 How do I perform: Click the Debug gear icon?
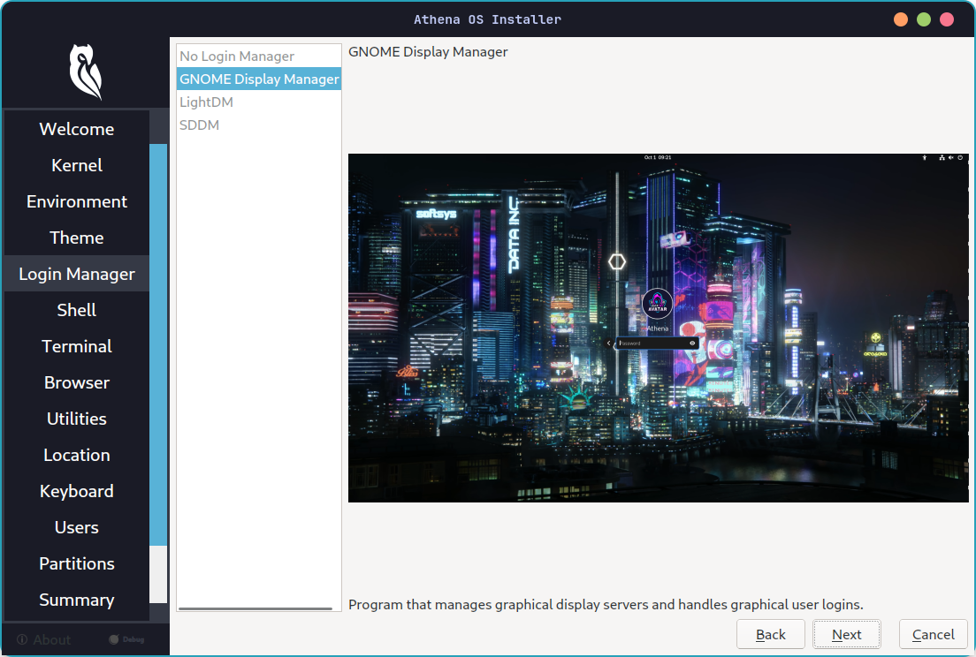115,639
